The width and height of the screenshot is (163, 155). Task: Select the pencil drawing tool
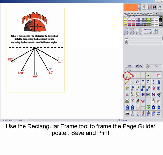[x=127, y=82]
